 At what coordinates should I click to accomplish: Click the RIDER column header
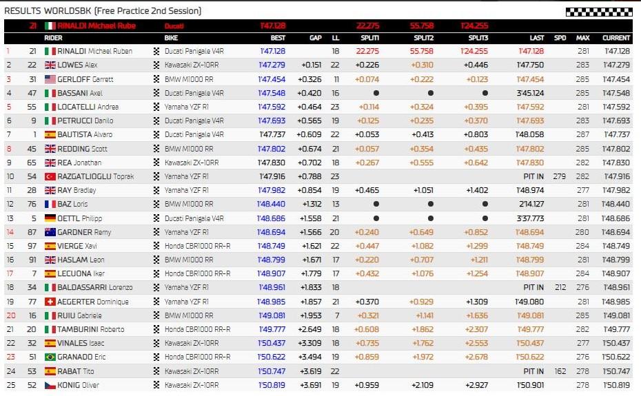coord(53,38)
